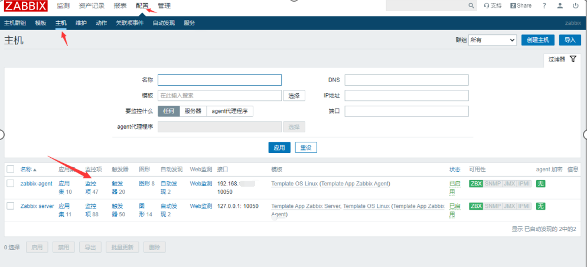Click ZBX availability badge for Zabbix server
Image resolution: width=587 pixels, height=267 pixels.
(x=476, y=206)
